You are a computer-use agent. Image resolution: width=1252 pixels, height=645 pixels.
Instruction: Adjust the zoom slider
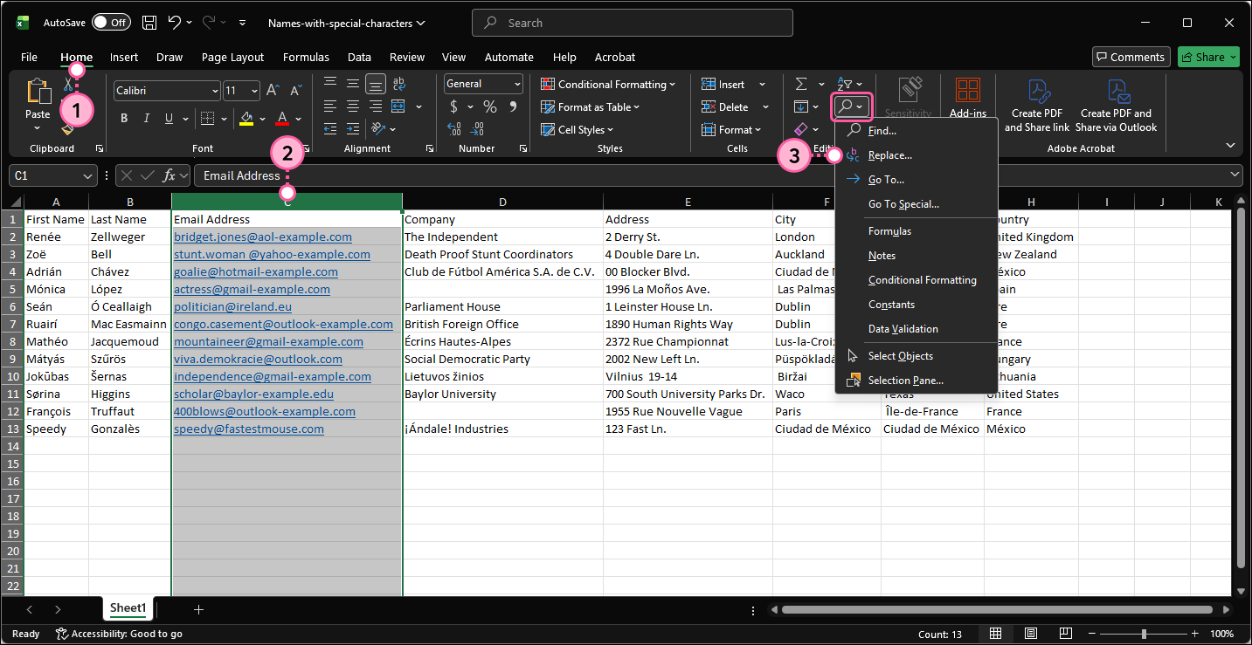[1145, 634]
